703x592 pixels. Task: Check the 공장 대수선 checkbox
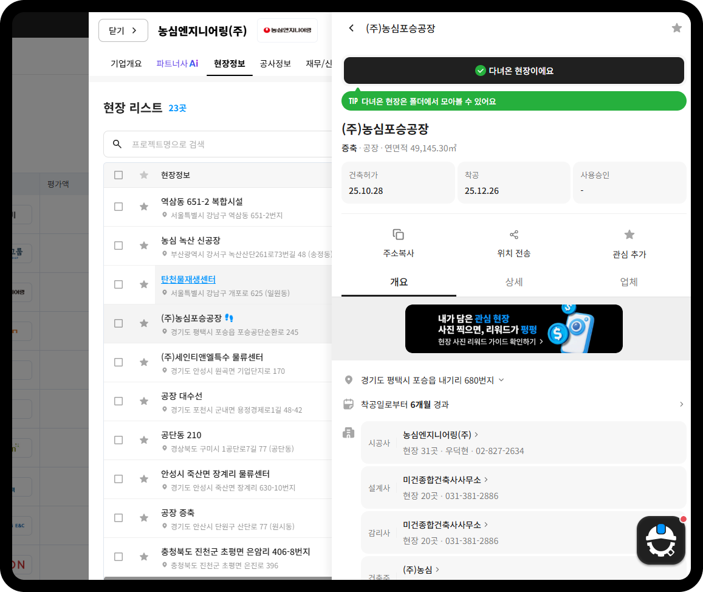point(118,401)
